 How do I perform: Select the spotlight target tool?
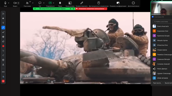coord(3,37)
